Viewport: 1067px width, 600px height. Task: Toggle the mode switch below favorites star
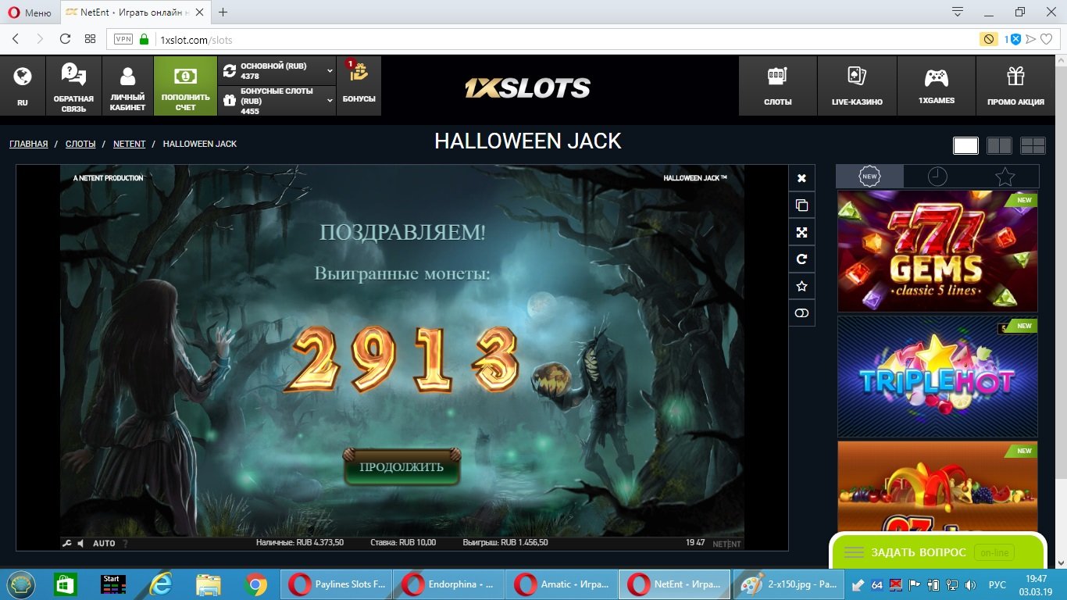801,313
